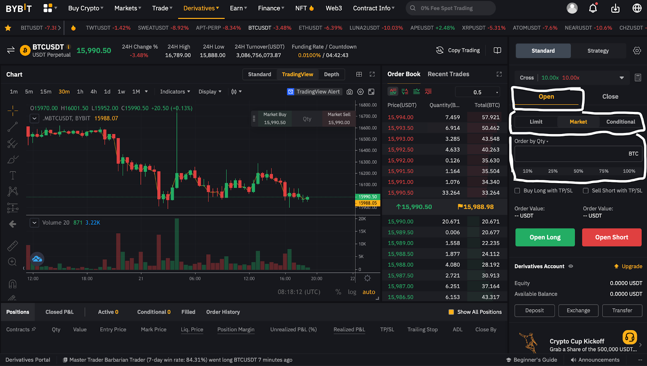647x366 pixels.
Task: Select the text annotation tool
Action: pyautogui.click(x=13, y=175)
